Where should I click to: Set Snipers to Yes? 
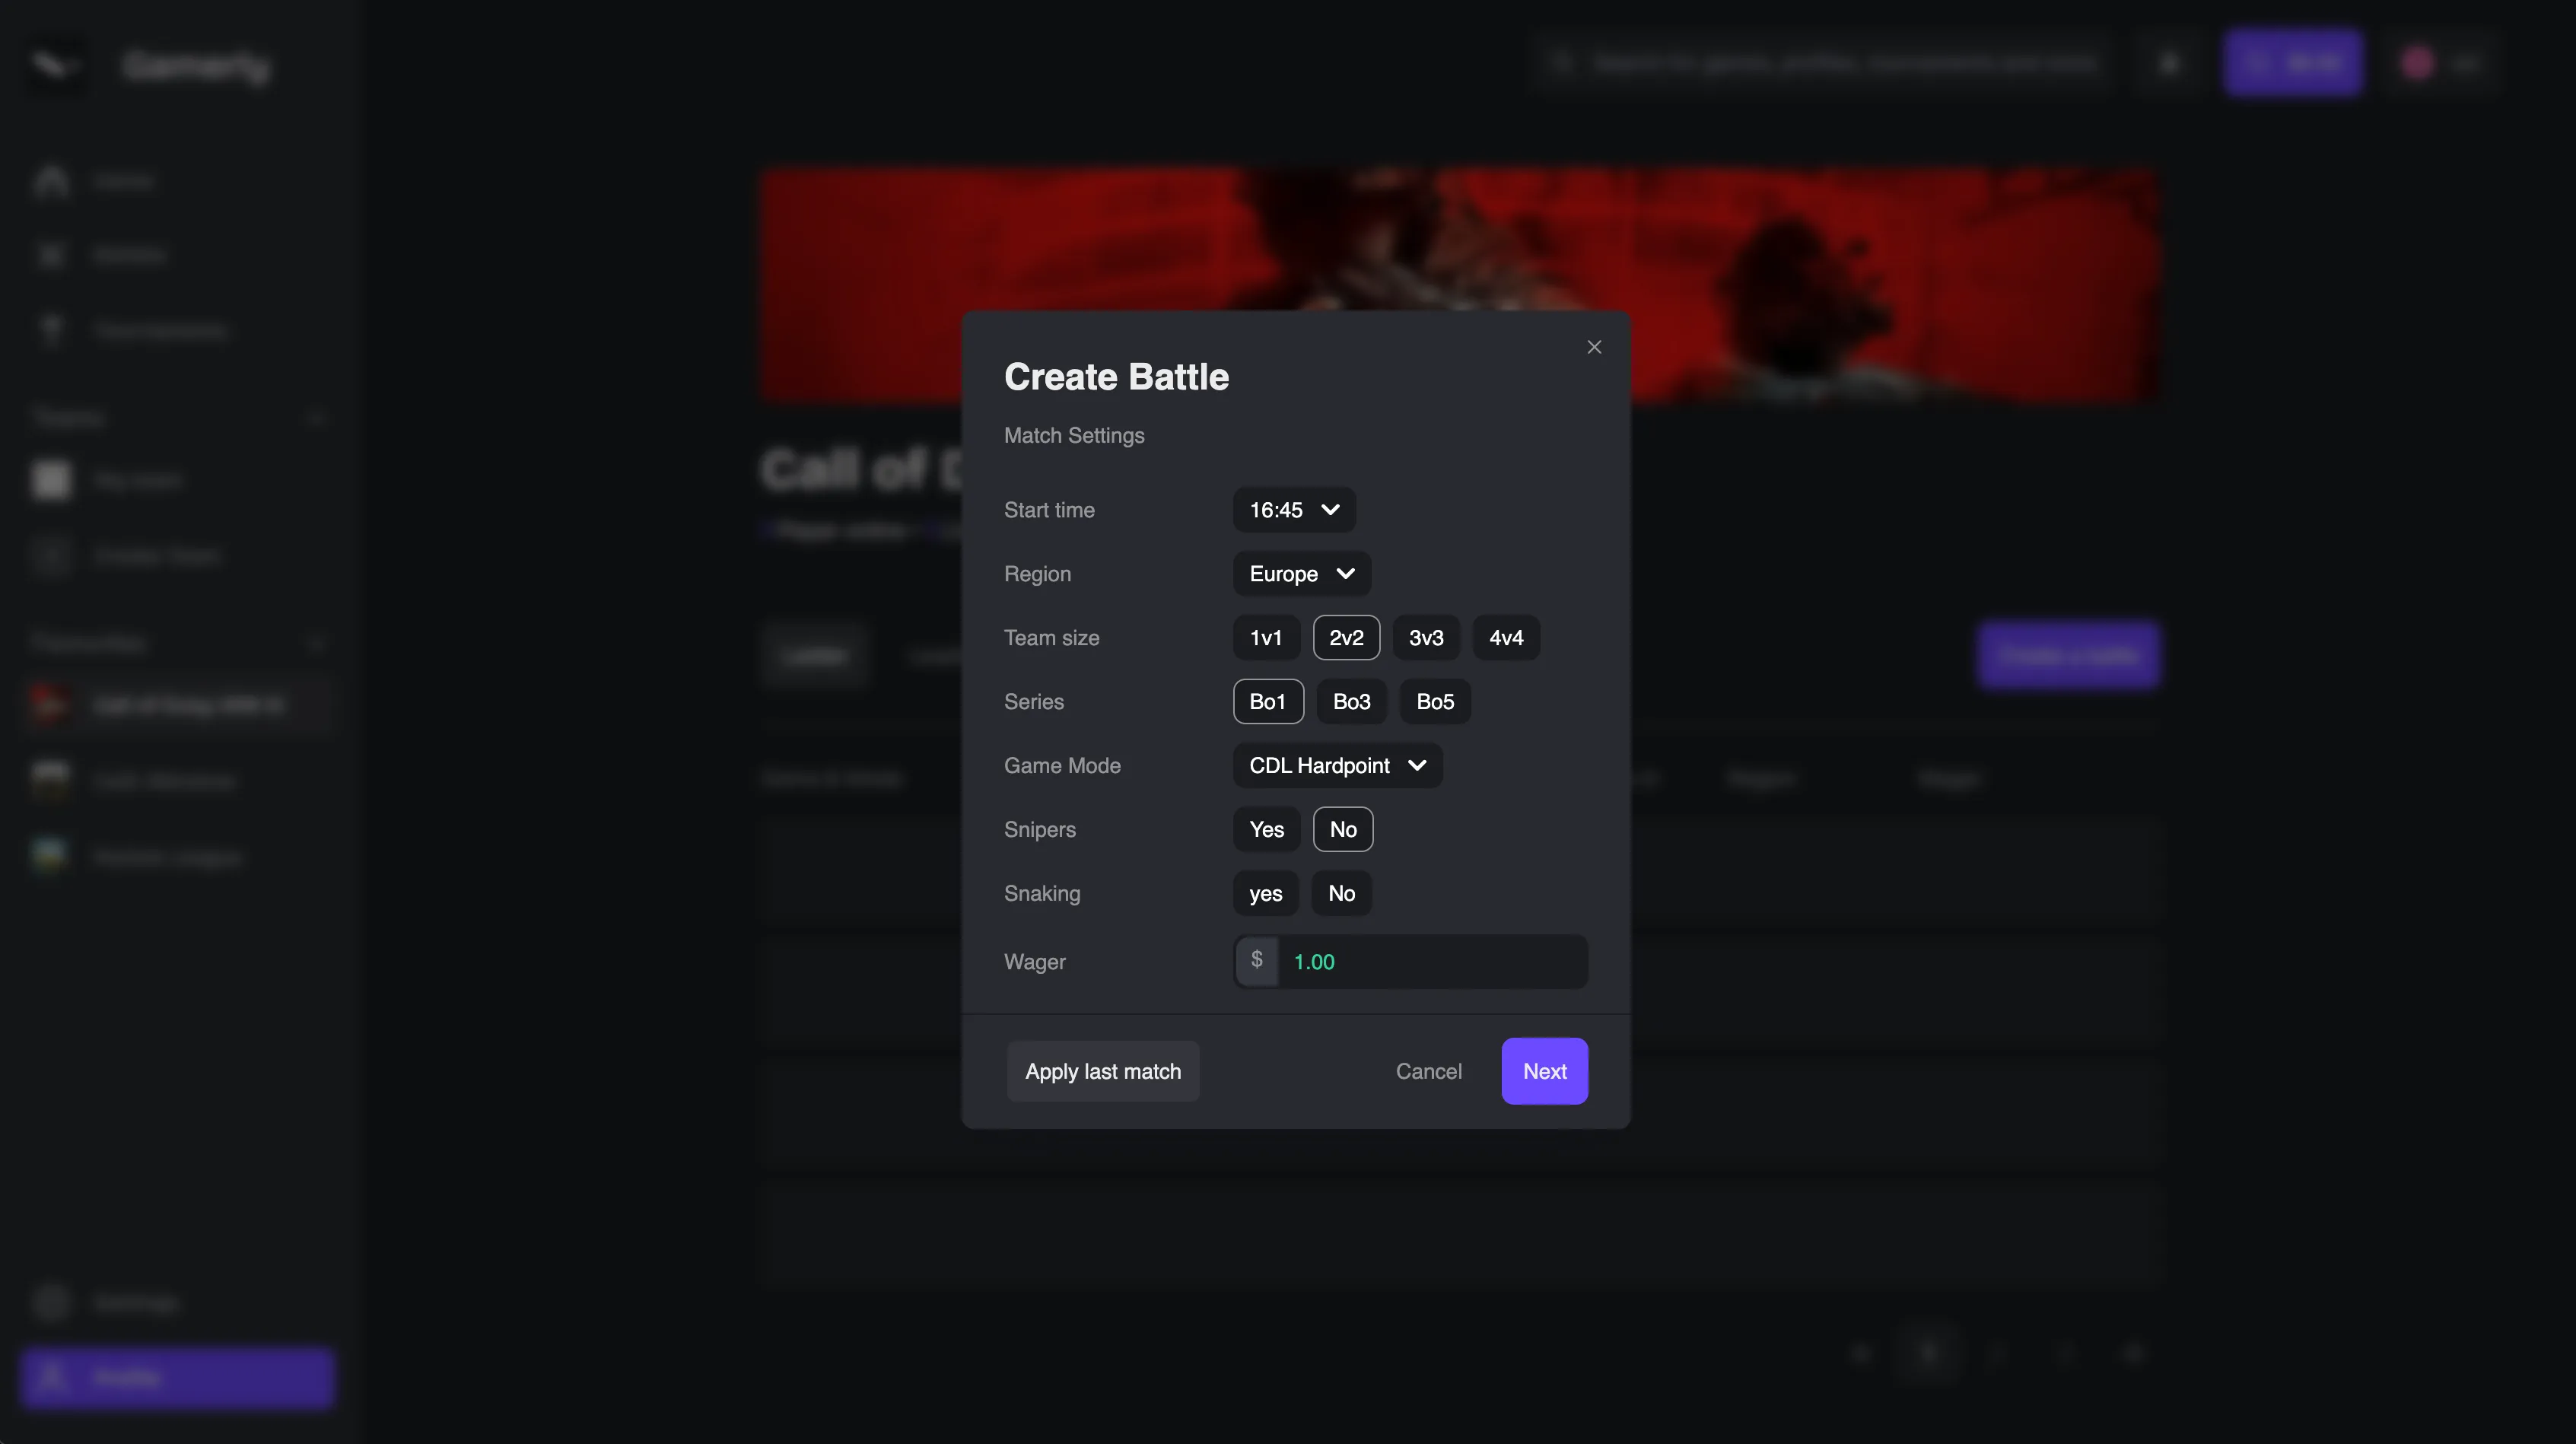click(x=1267, y=830)
